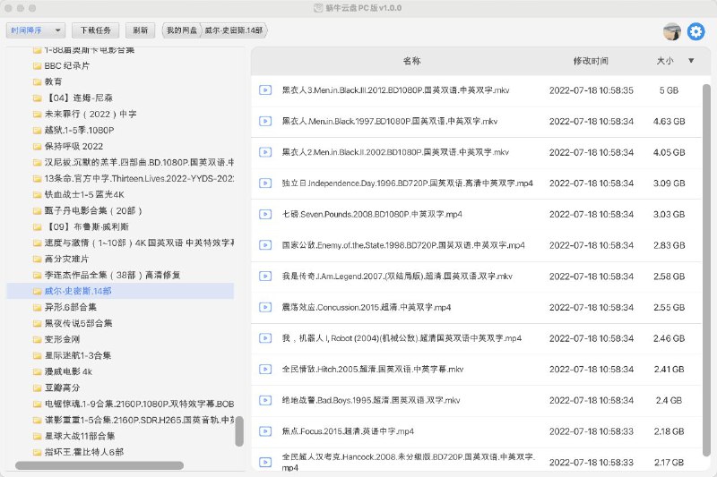This screenshot has height=477, width=717.
Task: Open the blue settings gear icon
Action: pyautogui.click(x=695, y=31)
